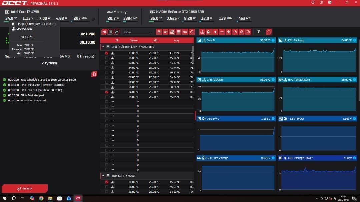
Task: Check the row with average 41.74 °C
Action: point(107,68)
